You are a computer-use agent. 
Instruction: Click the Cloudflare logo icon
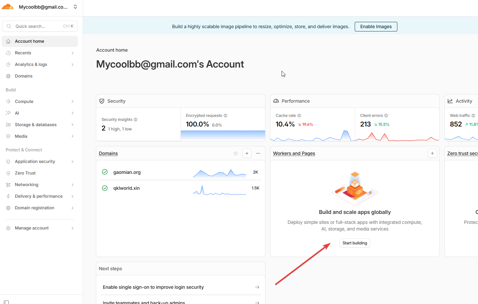coord(8,7)
